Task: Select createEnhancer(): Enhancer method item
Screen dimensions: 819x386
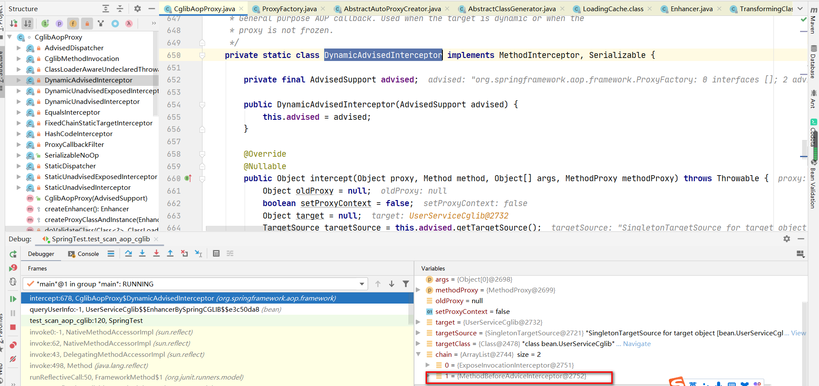Action: pos(87,209)
